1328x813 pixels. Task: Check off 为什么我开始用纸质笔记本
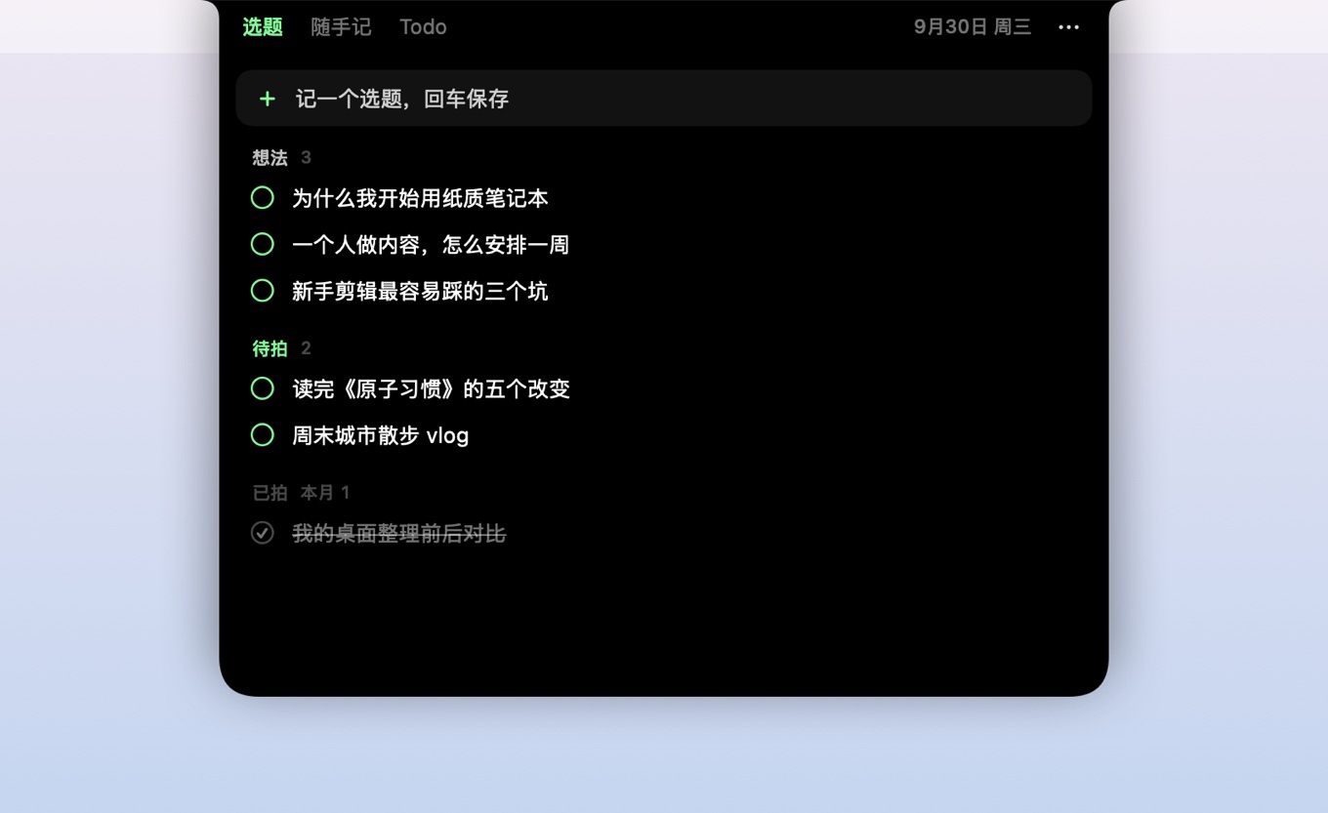263,198
